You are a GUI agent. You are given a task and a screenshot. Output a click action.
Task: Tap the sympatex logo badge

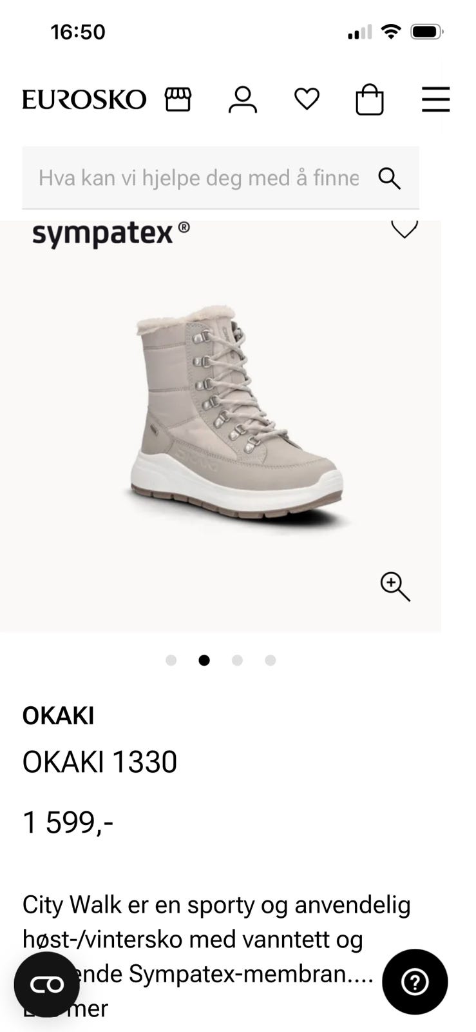[x=111, y=233]
